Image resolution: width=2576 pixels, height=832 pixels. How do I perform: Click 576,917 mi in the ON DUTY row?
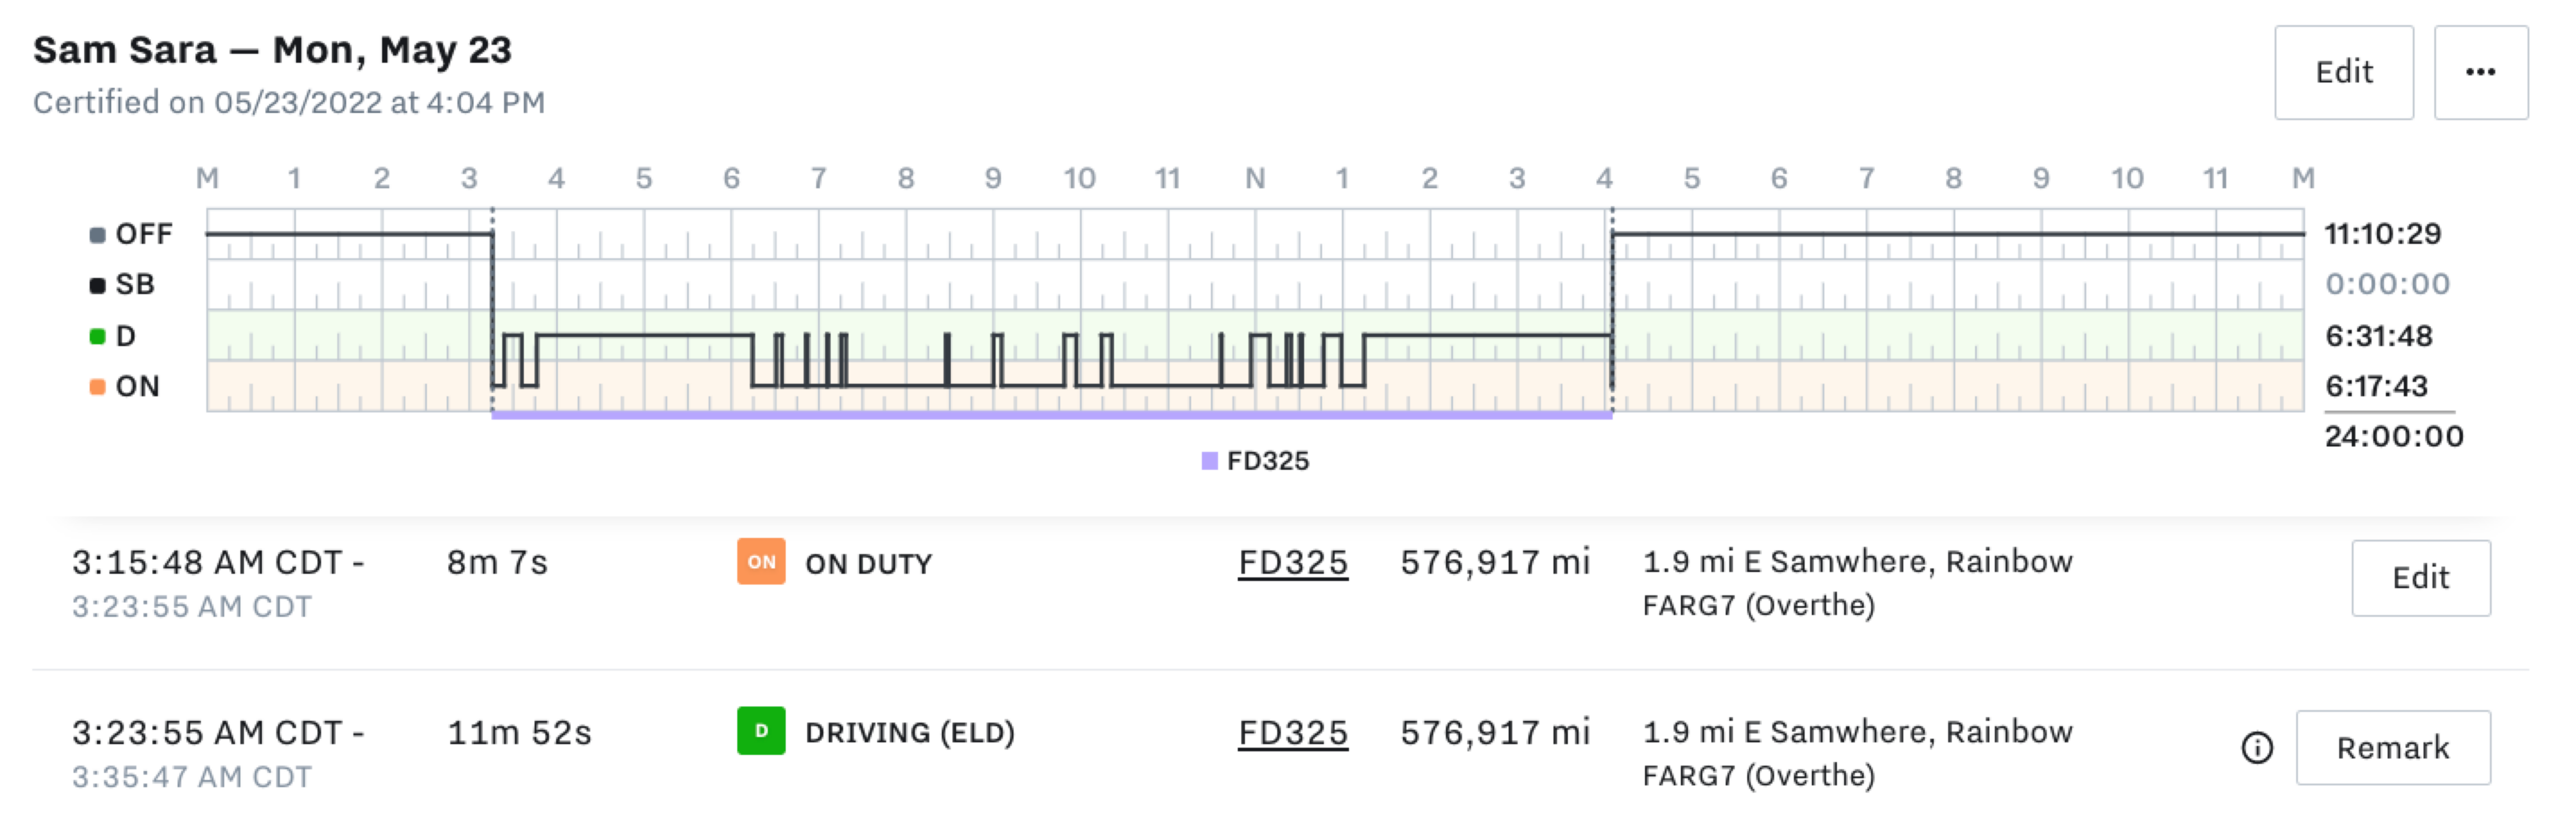(1495, 562)
